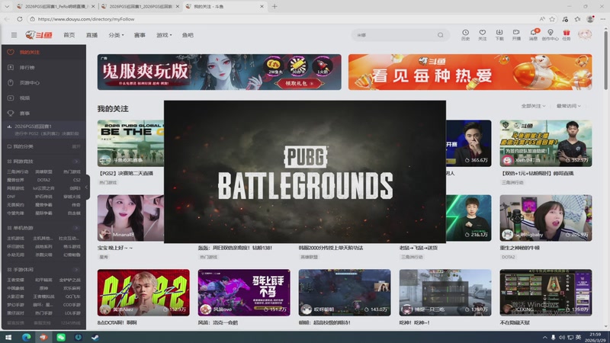Screen dimensions: 610x343
Task: Open the stream thumbnail with 352.5万 viewers
Action: coord(546,143)
